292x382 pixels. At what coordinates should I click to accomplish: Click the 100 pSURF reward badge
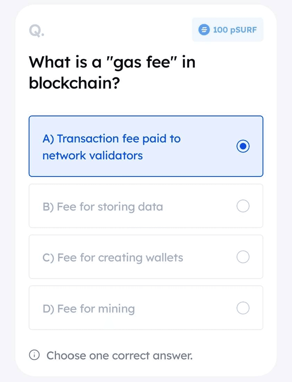coord(228,30)
